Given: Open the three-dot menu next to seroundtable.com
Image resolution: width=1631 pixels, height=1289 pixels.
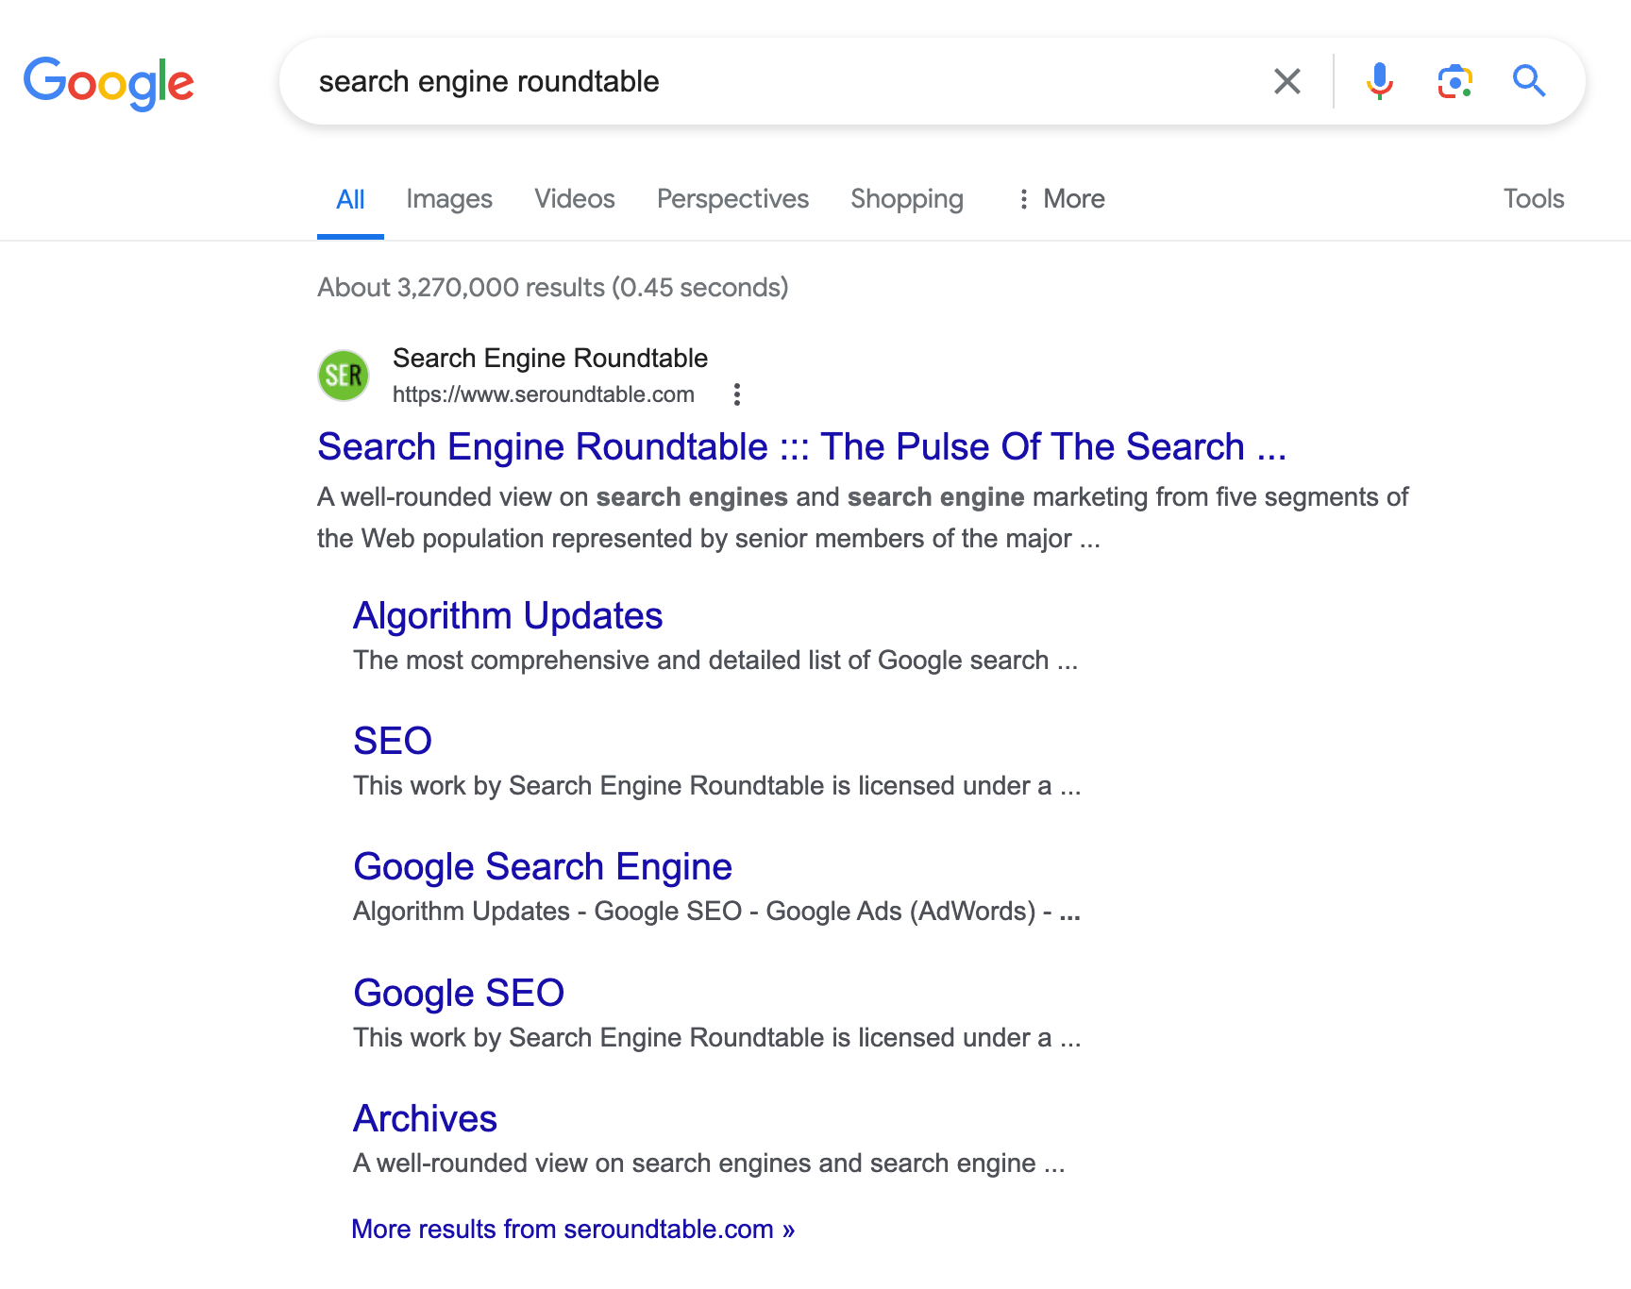Looking at the screenshot, I should [x=736, y=394].
